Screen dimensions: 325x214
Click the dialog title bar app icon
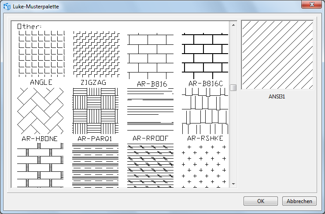pos(7,7)
